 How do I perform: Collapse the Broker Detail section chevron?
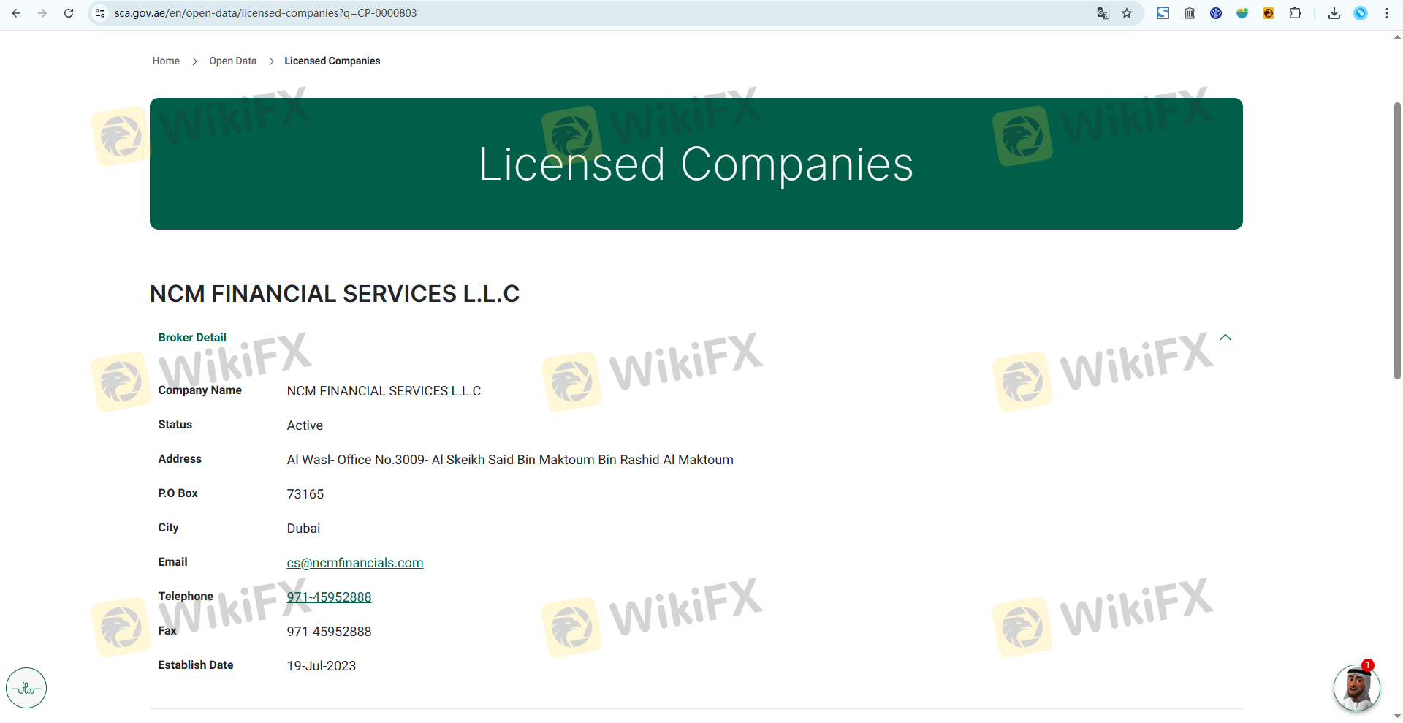(x=1225, y=337)
